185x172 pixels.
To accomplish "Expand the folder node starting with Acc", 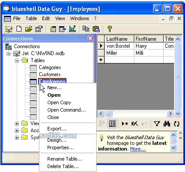I will [x=17, y=130].
